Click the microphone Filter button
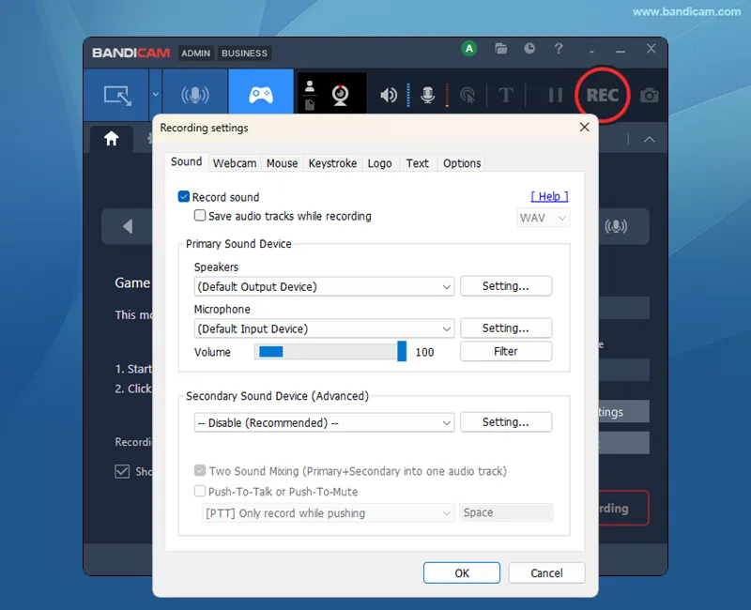 [506, 351]
